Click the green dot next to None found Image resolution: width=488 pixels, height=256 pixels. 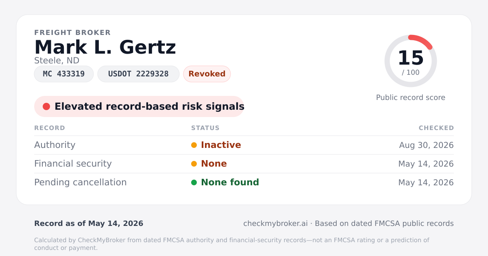(x=194, y=182)
